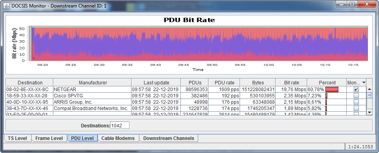This screenshot has width=379, height=153.
Task: Click the Last update column header
Action: tap(156, 82)
